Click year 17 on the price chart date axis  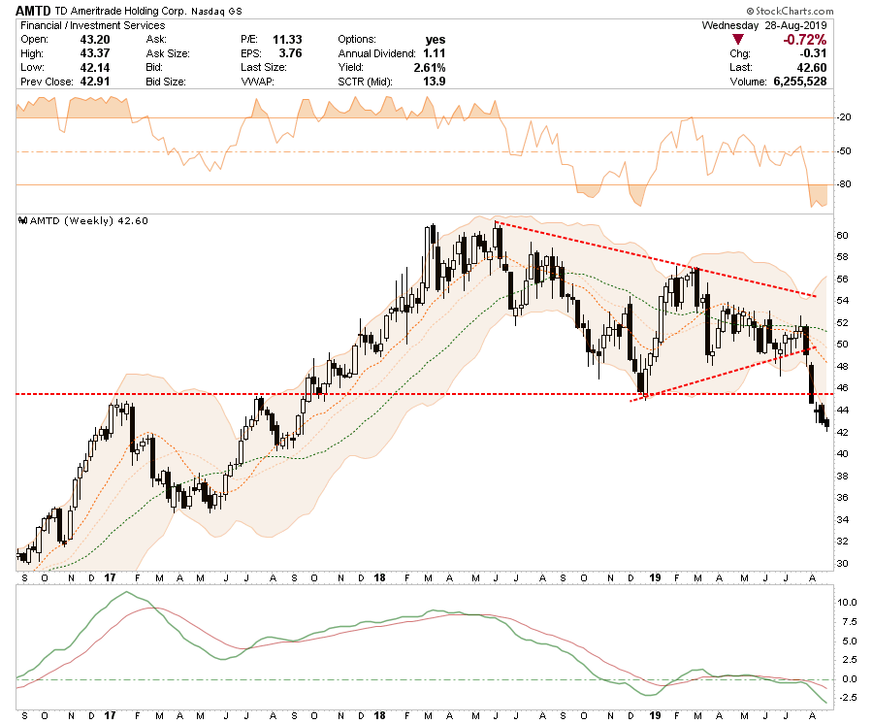pos(111,578)
